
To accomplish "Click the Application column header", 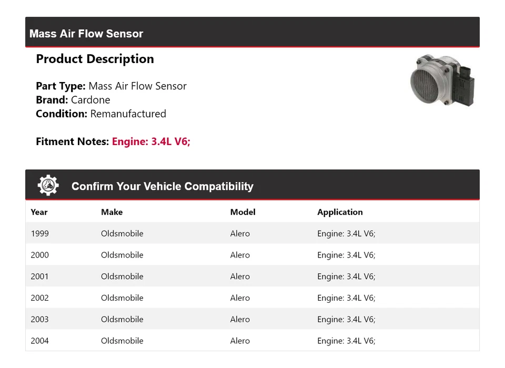I will pos(340,212).
